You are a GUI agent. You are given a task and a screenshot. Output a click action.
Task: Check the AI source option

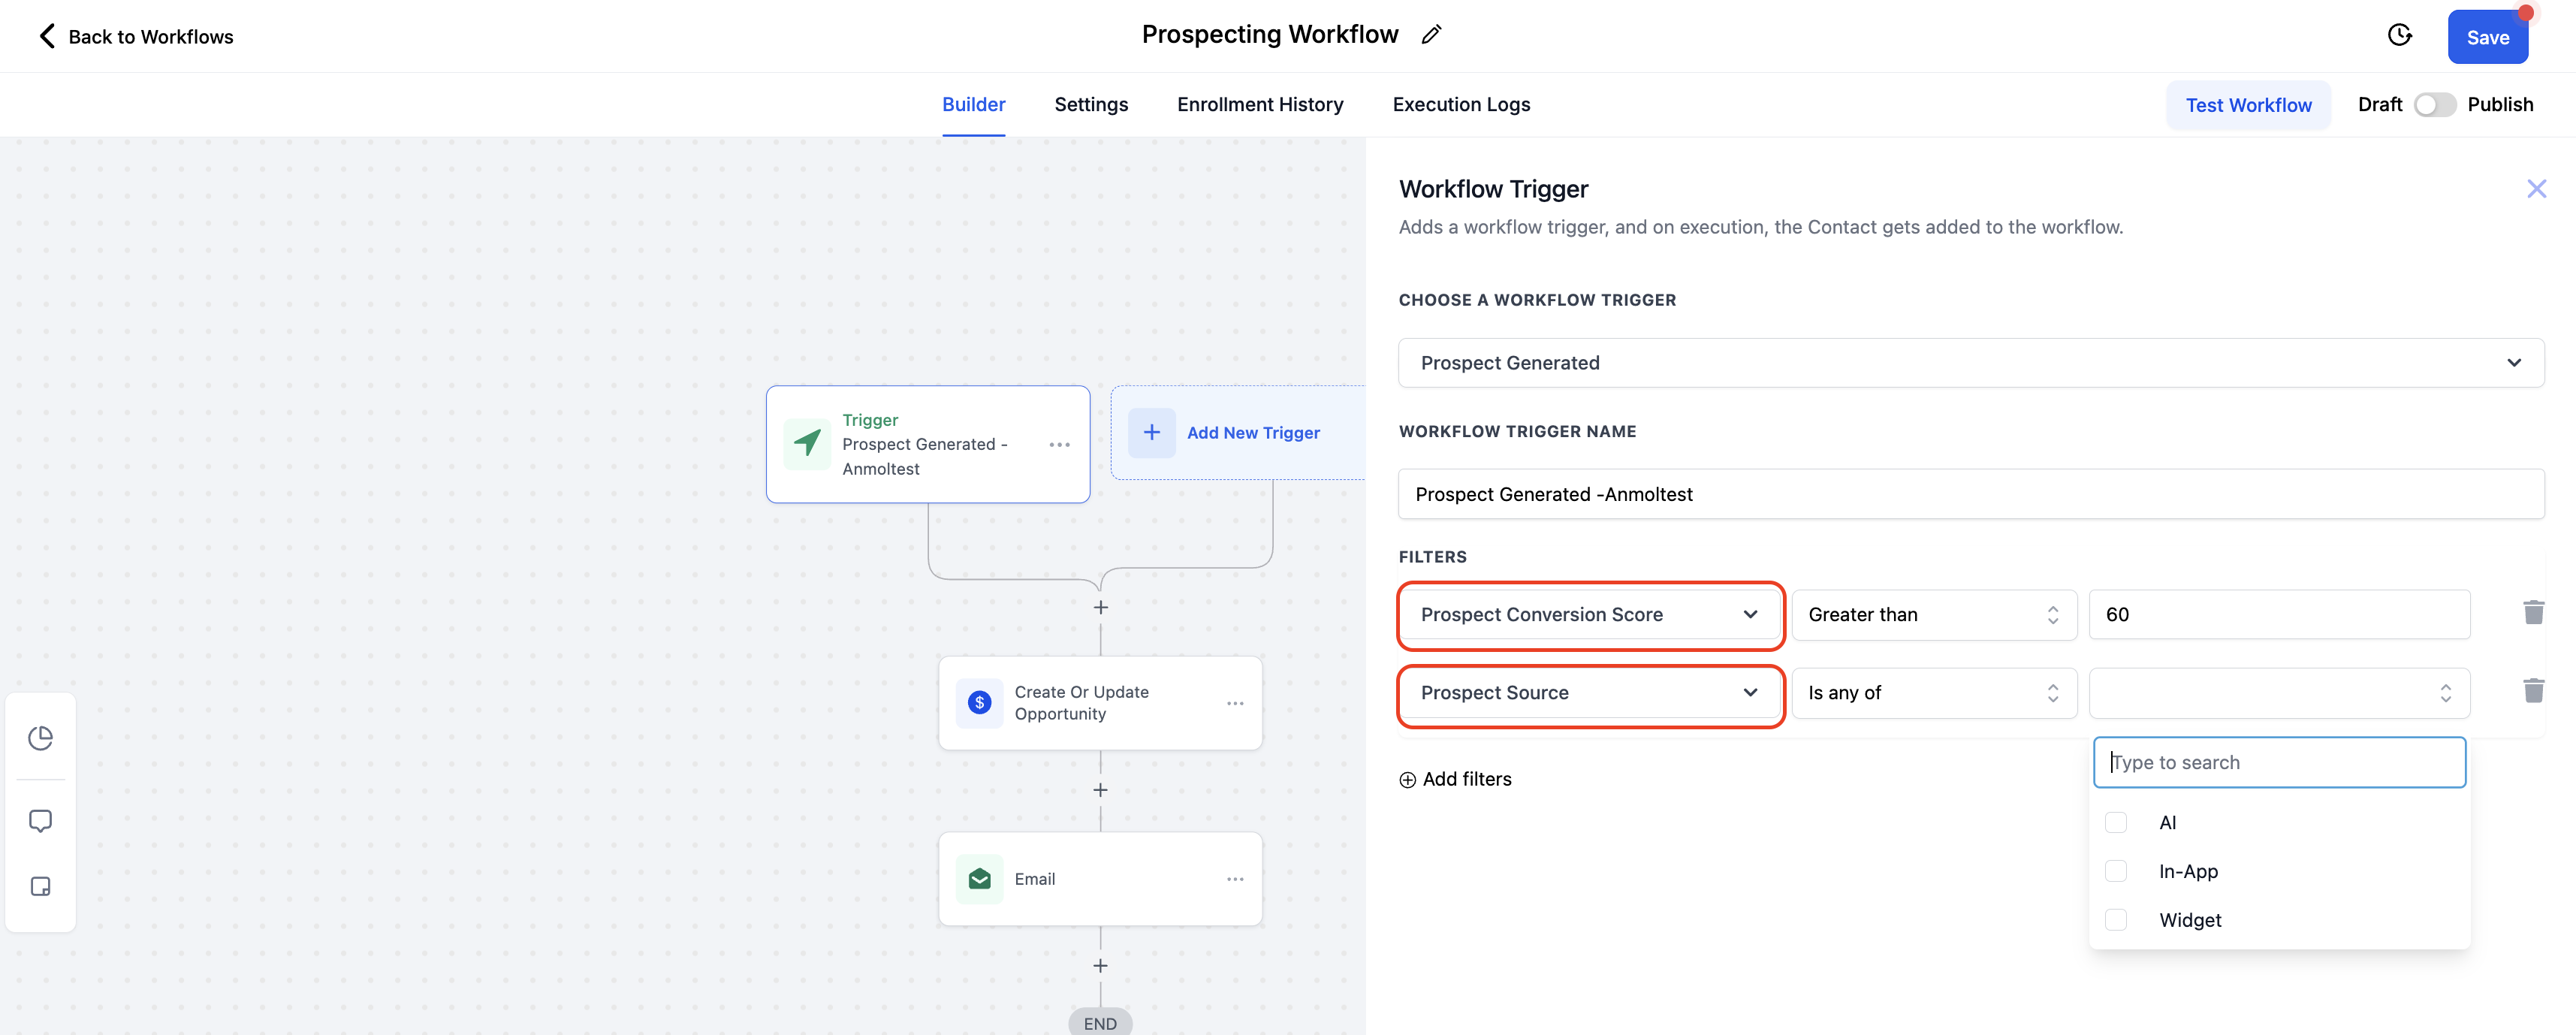(x=2116, y=822)
